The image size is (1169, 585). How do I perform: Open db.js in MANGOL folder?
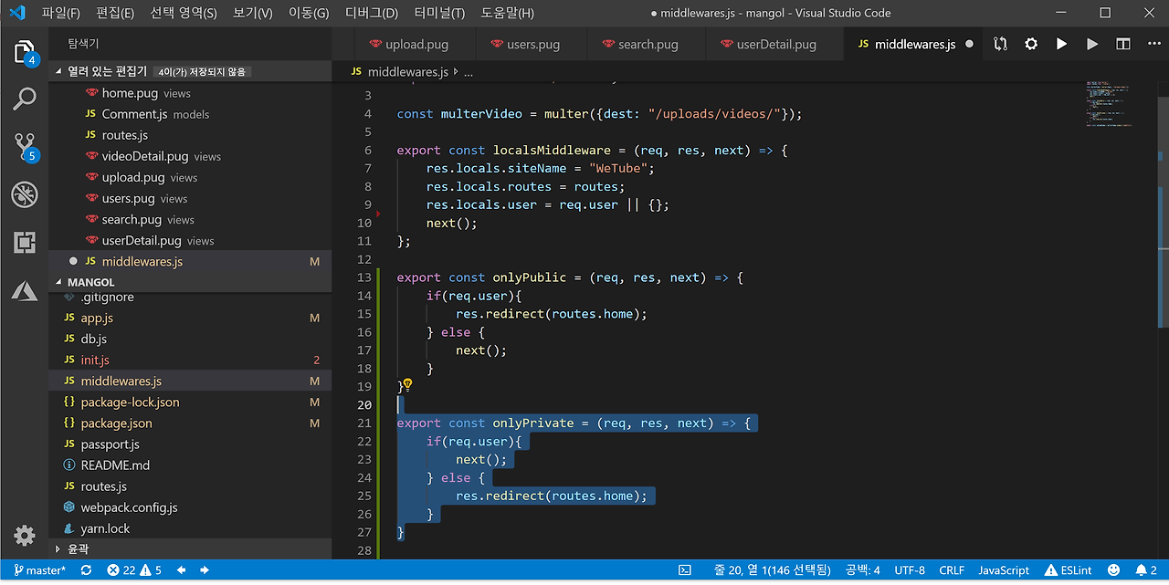tap(190, 339)
